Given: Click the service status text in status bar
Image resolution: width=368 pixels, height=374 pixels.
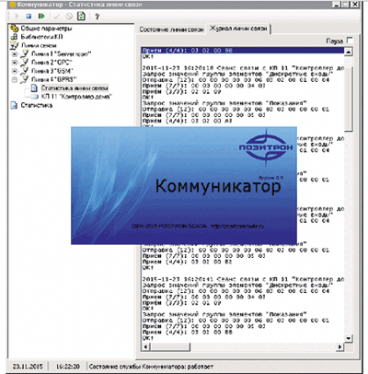Looking at the screenshot, I should [151, 367].
